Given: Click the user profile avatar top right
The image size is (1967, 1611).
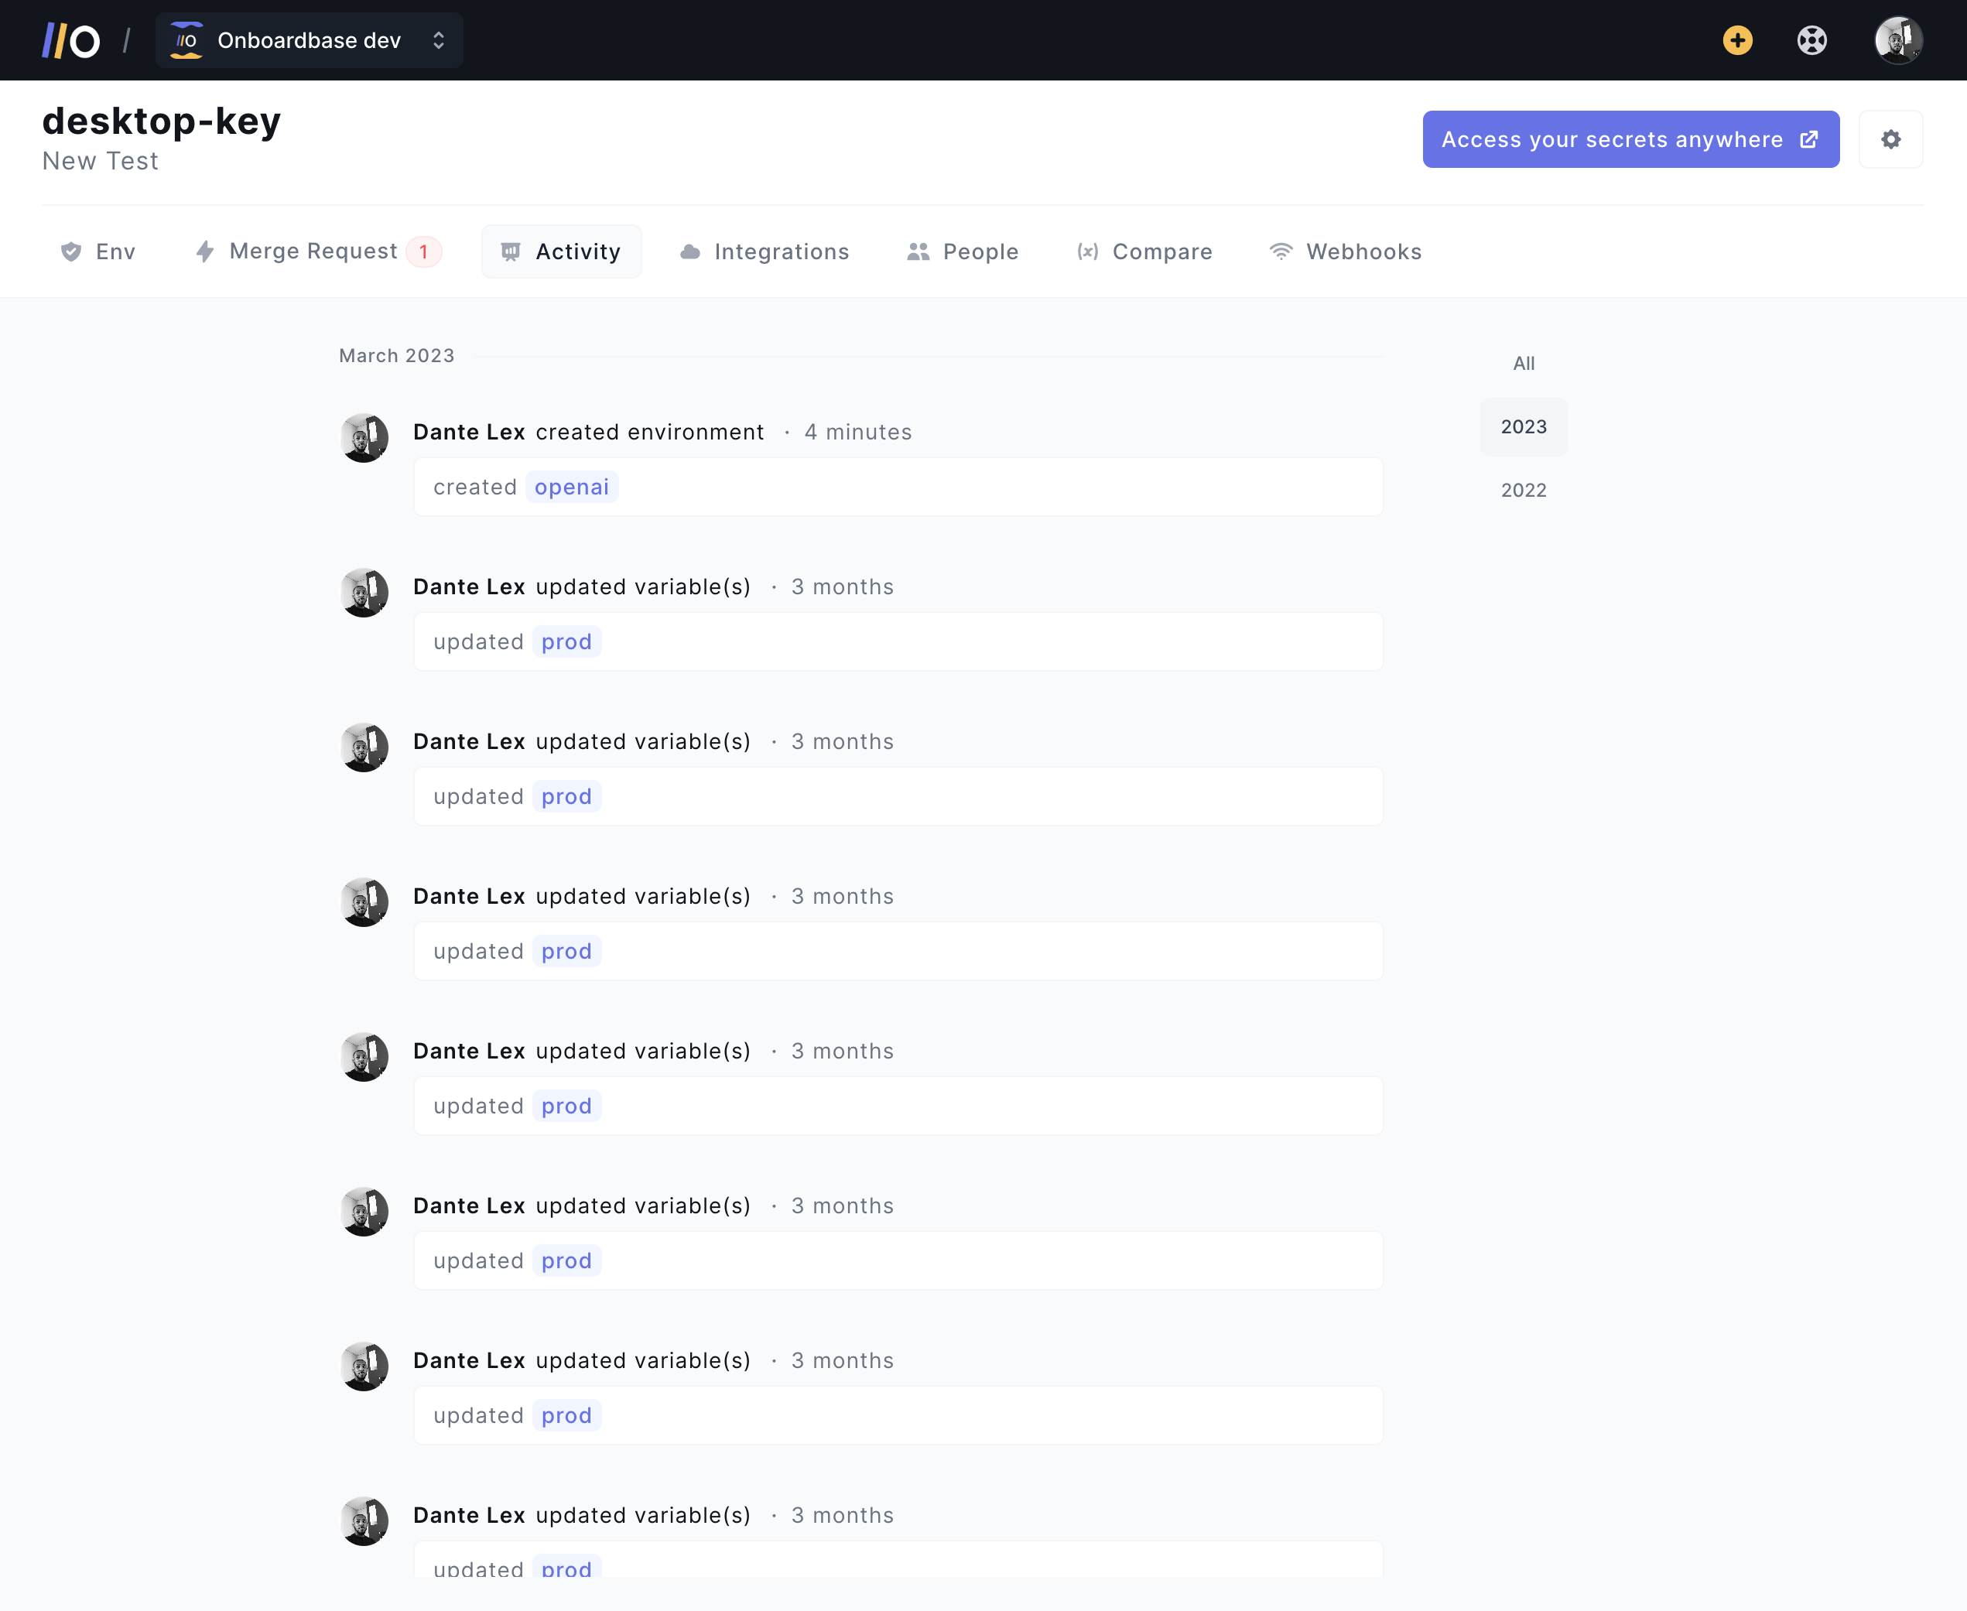Looking at the screenshot, I should point(1897,38).
